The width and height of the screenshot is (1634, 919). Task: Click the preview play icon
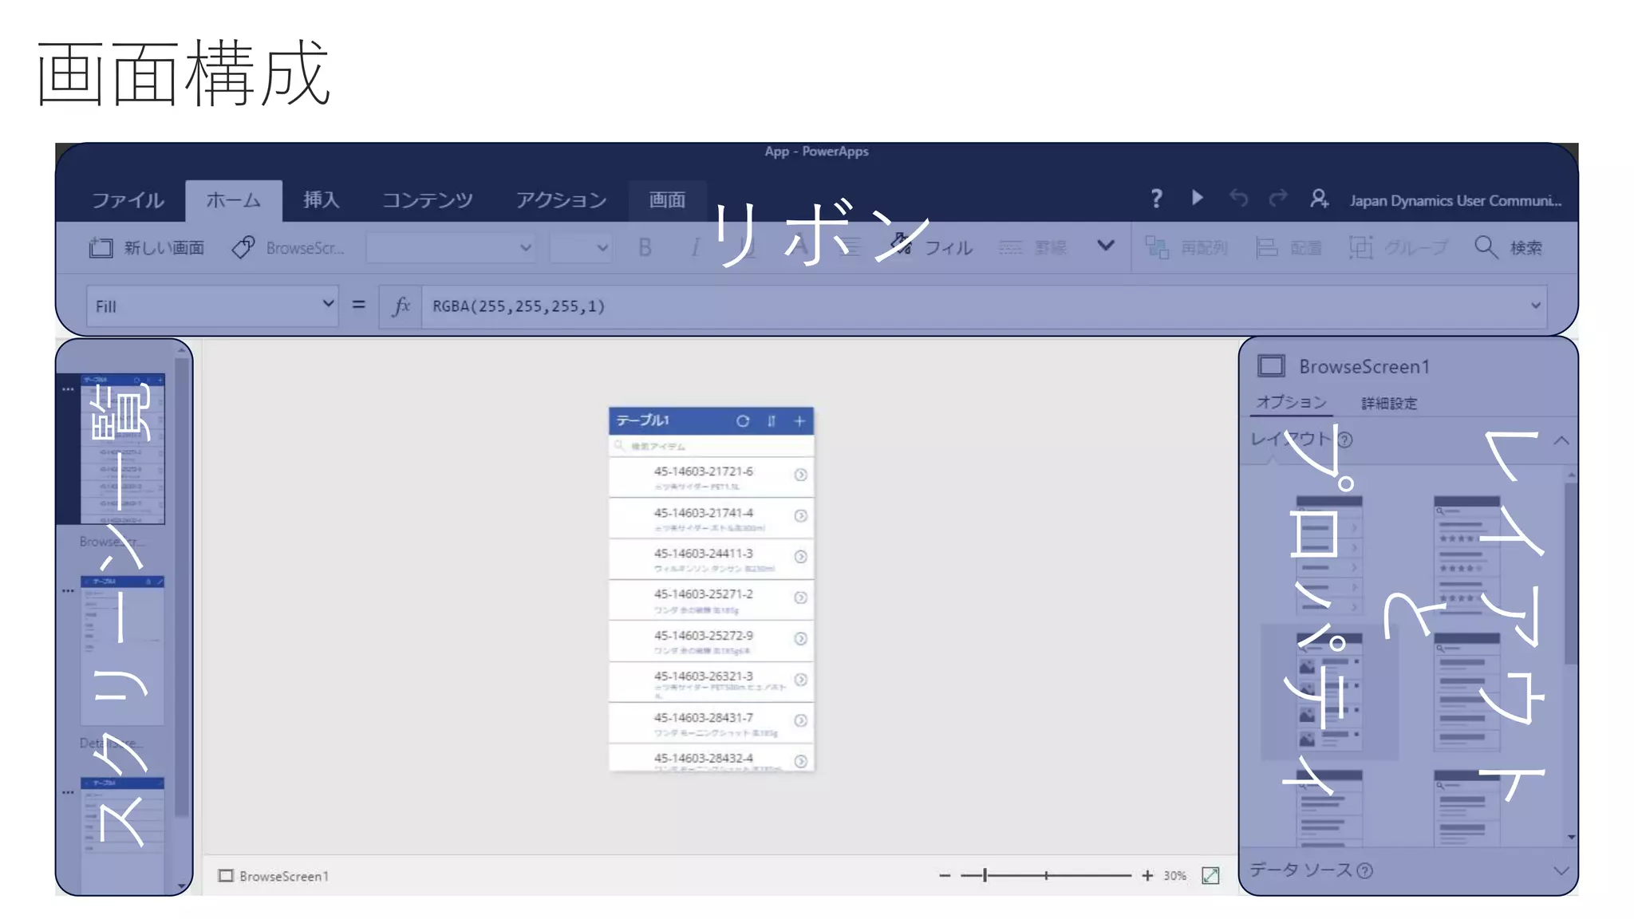coord(1197,197)
